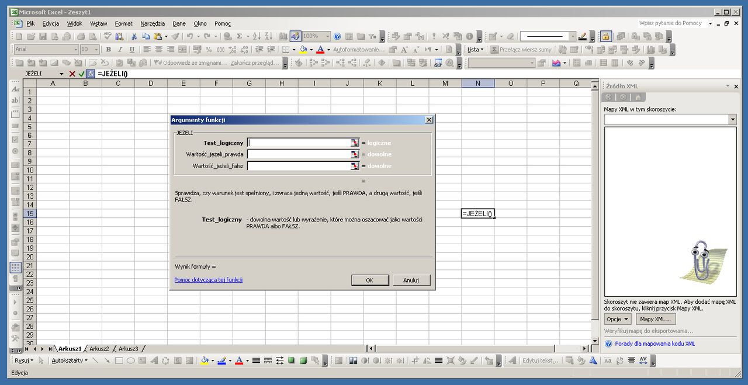The height and width of the screenshot is (385, 748).
Task: Open the Pomoc dotycząca tej funkcji link
Action: (209, 280)
